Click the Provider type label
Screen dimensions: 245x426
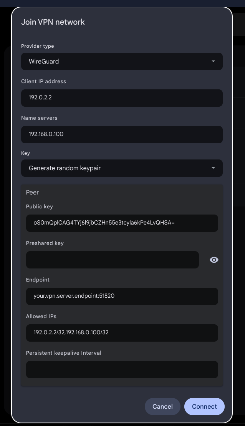[x=38, y=46]
